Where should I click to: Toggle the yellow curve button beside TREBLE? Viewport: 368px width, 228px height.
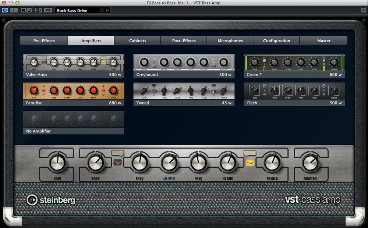click(x=250, y=162)
